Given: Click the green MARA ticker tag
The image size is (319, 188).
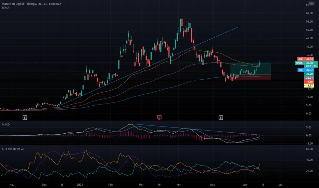Looking at the screenshot, I should tap(299, 63).
